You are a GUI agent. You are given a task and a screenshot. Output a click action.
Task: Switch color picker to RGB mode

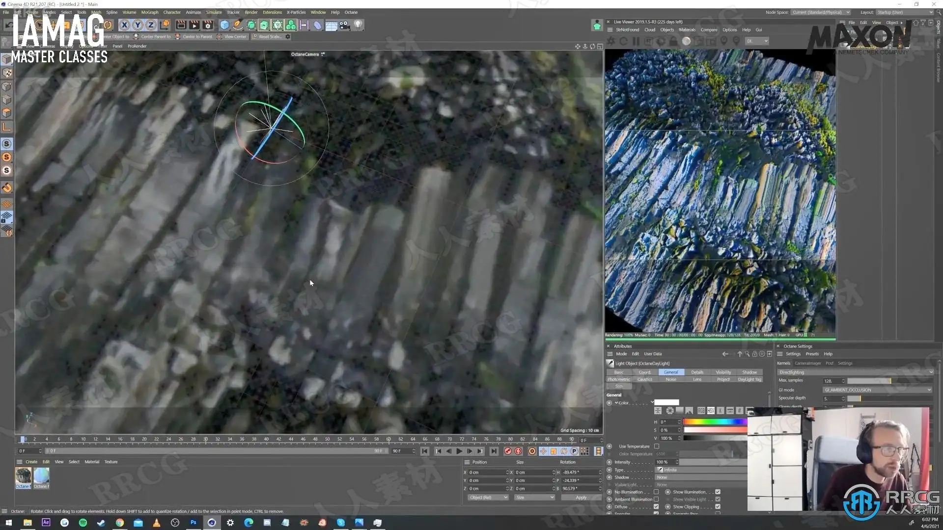coord(701,411)
